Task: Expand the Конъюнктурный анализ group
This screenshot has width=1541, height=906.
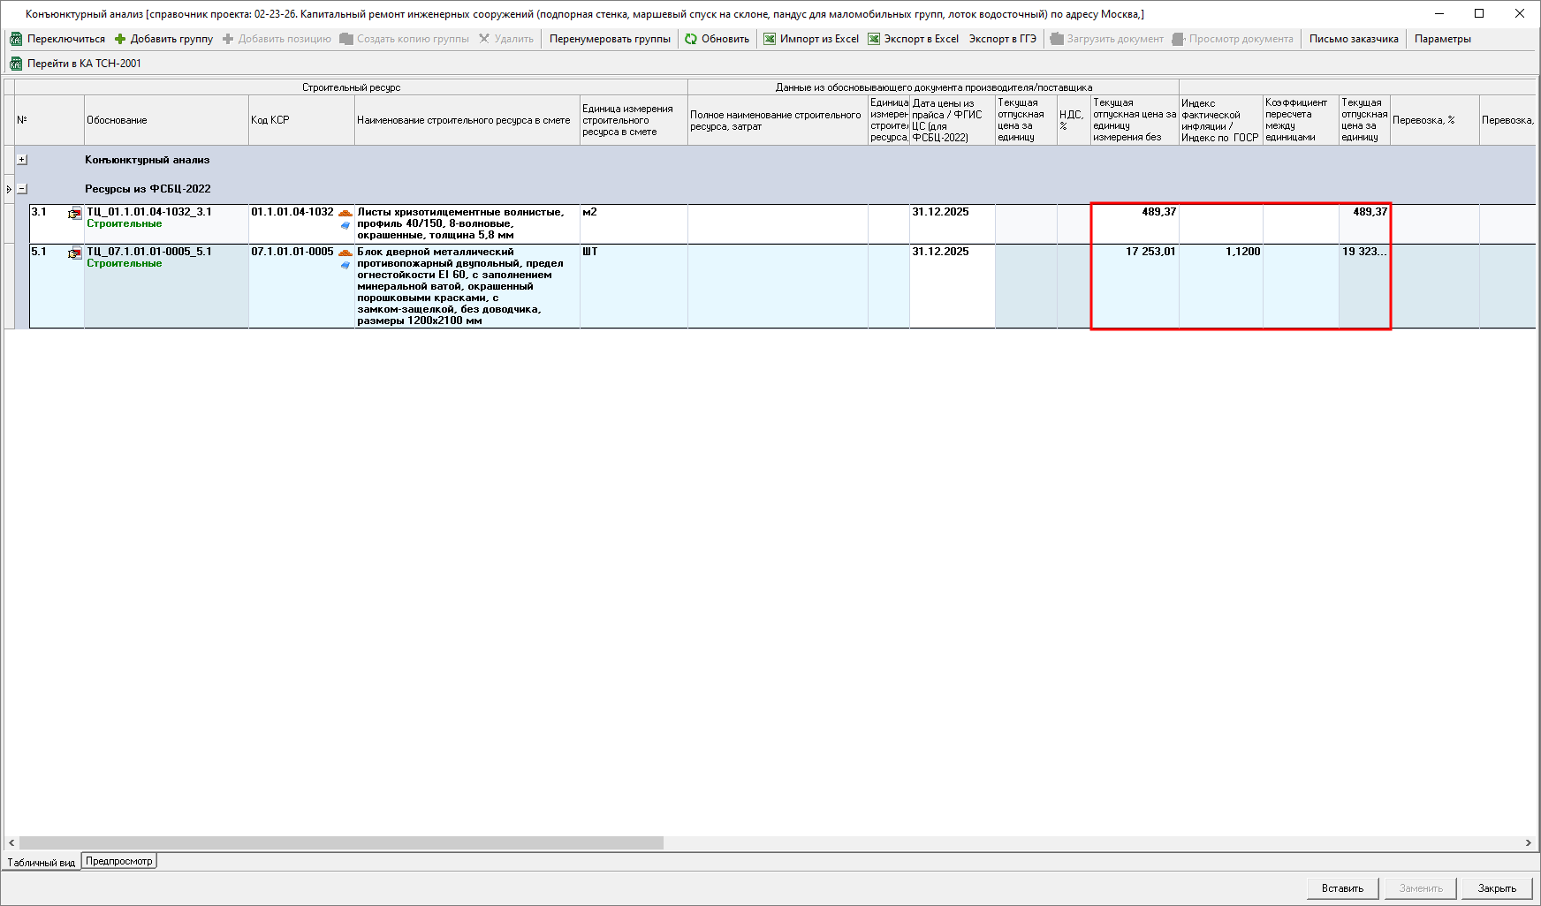Action: point(22,160)
